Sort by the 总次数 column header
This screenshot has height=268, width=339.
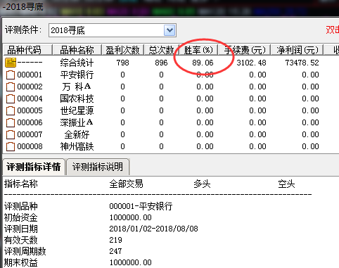click(x=161, y=50)
